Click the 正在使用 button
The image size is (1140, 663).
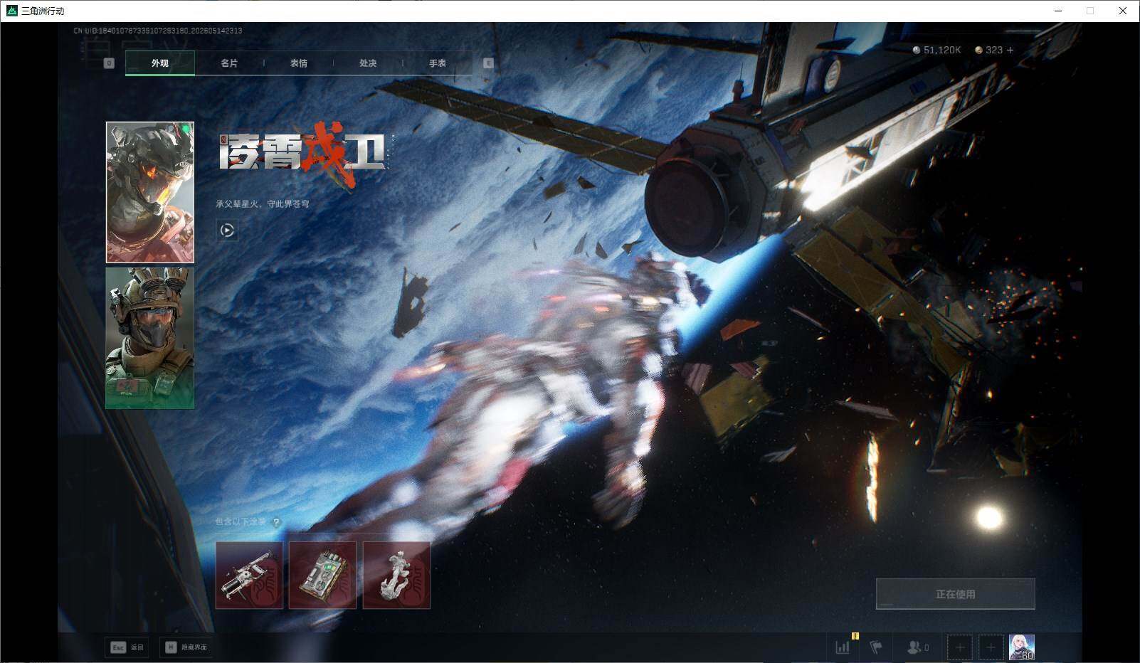[955, 594]
